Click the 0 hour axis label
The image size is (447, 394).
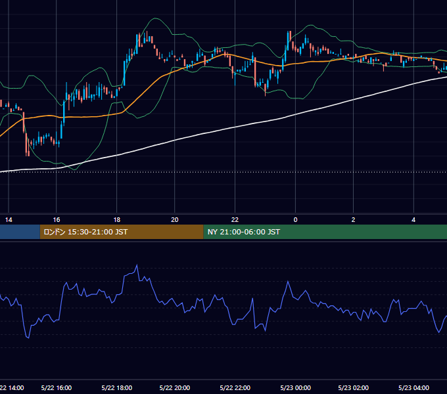(295, 220)
